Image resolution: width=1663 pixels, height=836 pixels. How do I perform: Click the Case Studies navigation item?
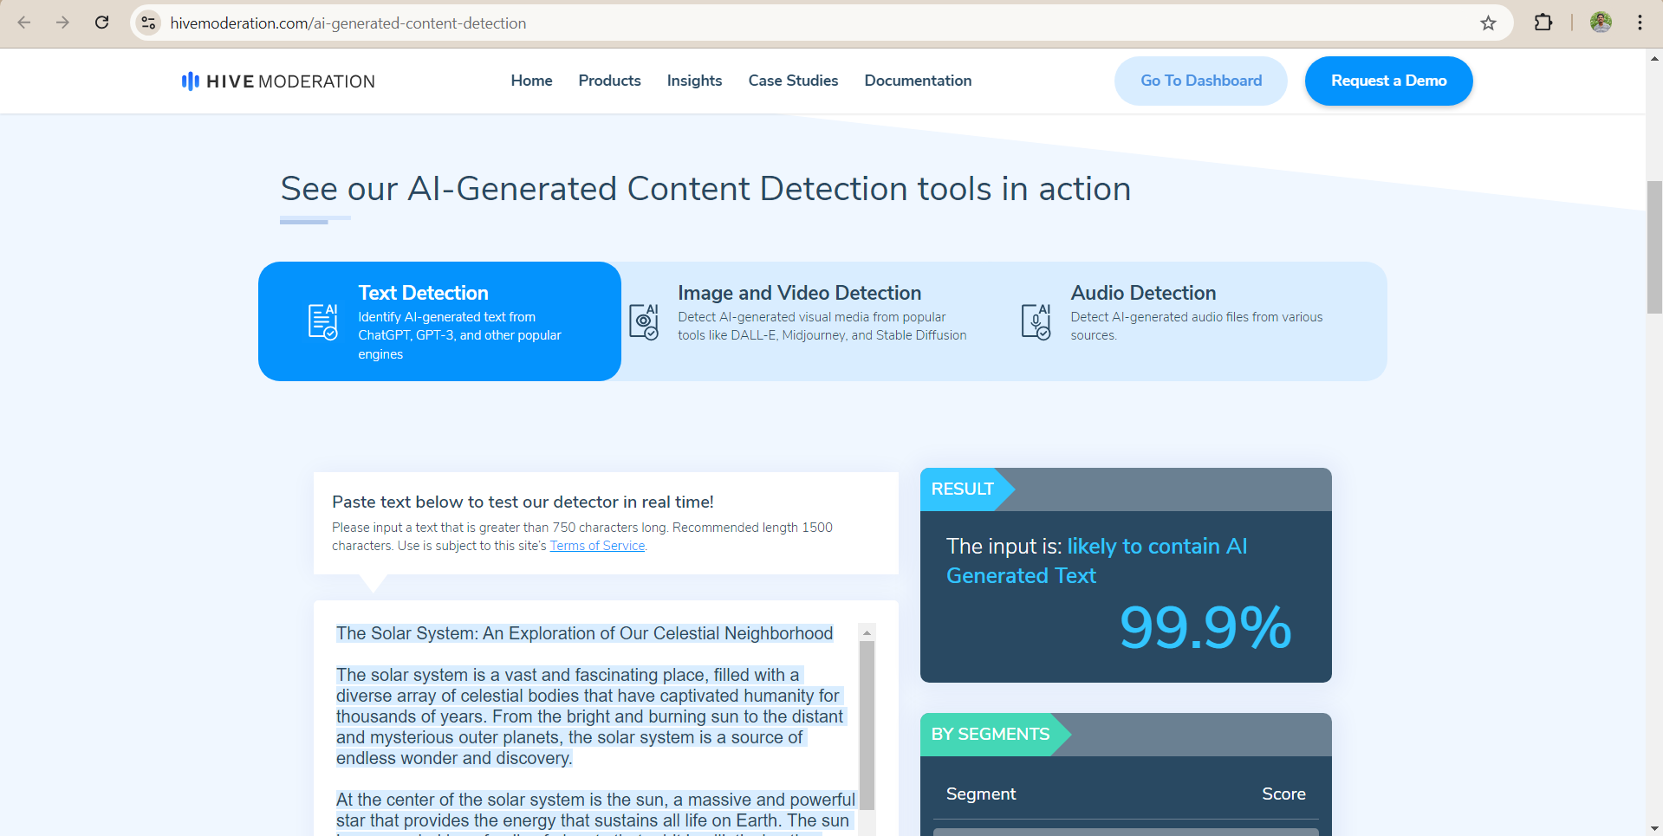coord(793,81)
